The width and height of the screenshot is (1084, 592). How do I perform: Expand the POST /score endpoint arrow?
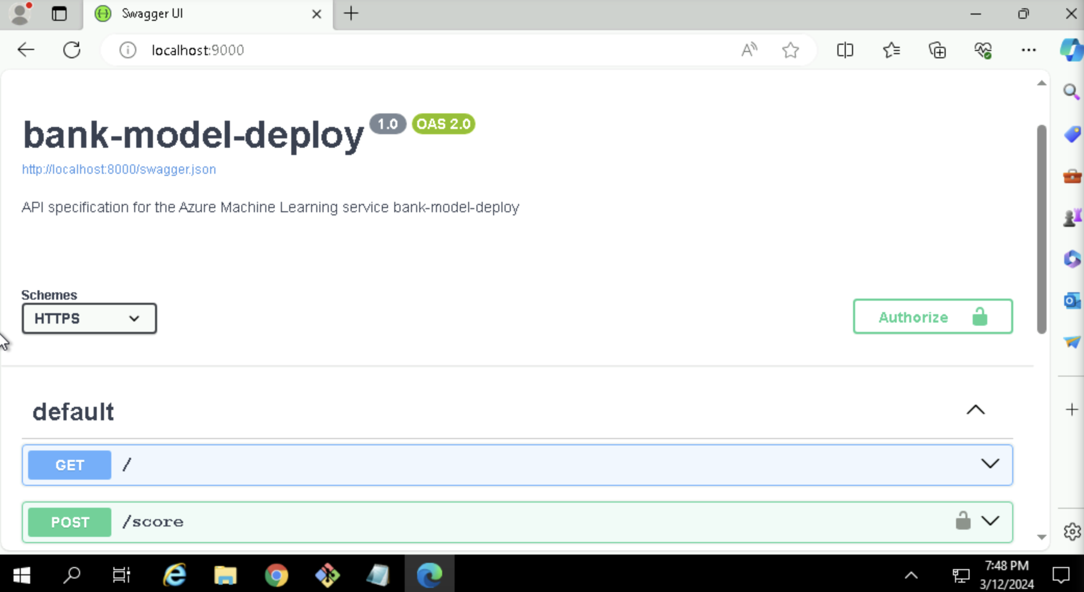(x=989, y=521)
